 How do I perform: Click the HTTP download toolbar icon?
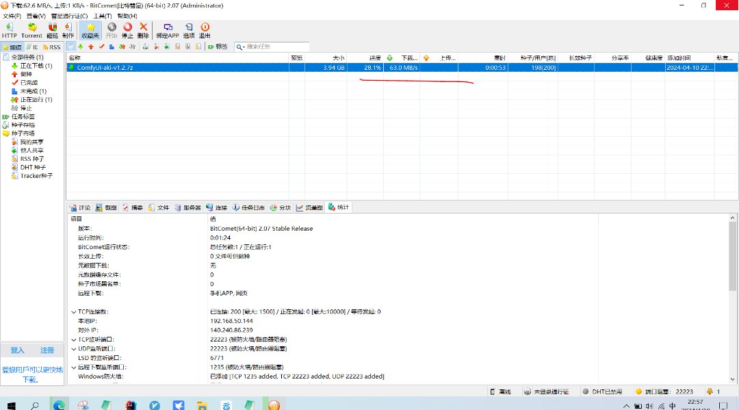point(10,30)
